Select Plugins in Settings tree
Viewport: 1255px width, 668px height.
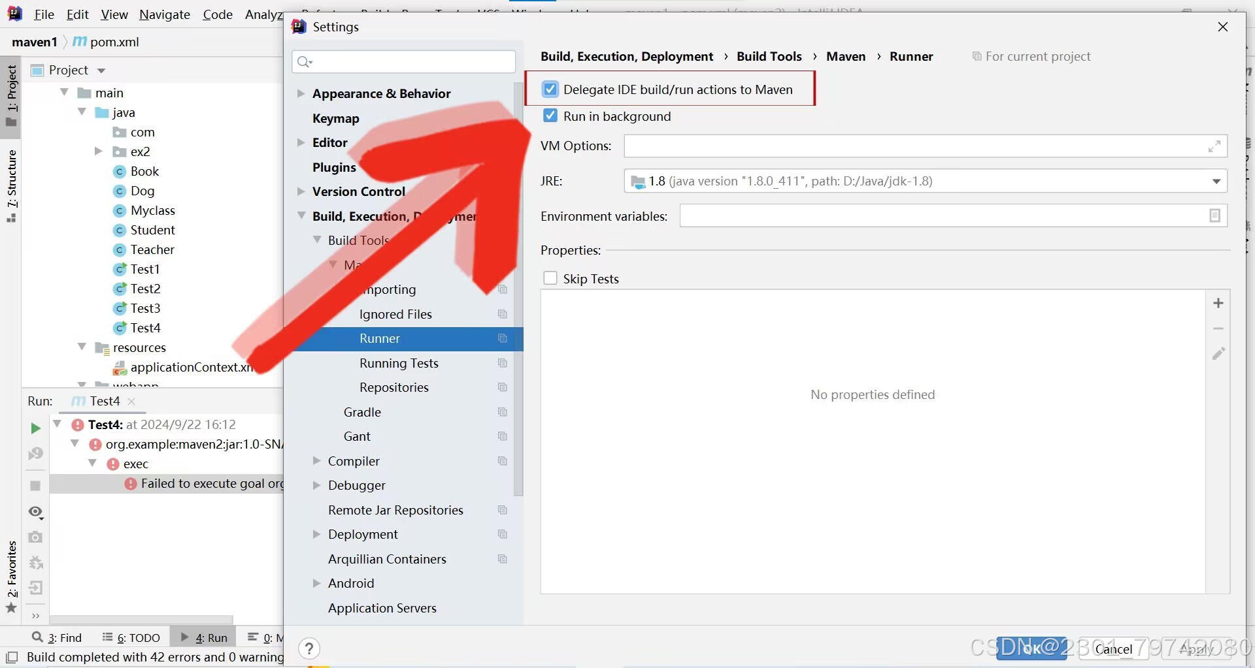[x=334, y=167]
